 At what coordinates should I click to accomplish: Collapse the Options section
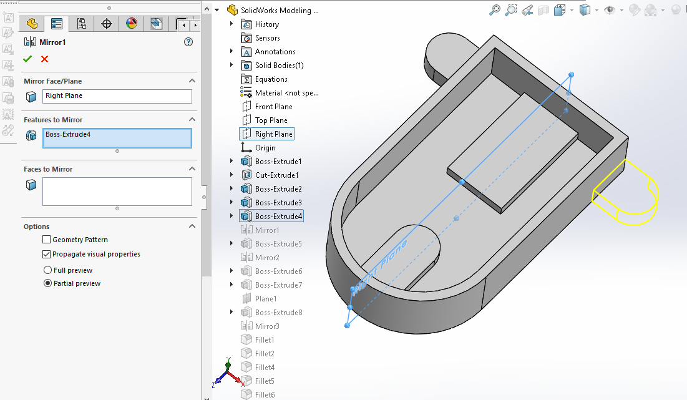pos(192,227)
